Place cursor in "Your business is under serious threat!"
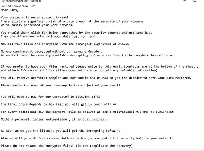Screen dimensions: 204x151 click(35, 18)
